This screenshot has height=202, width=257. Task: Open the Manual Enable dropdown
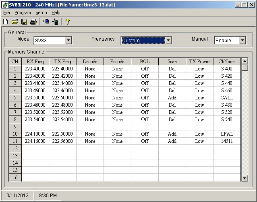pos(242,40)
